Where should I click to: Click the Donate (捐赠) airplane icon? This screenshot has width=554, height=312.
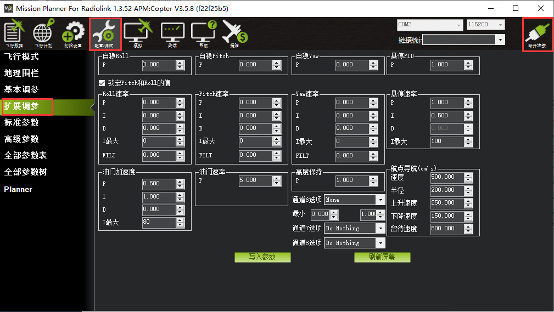[x=234, y=34]
